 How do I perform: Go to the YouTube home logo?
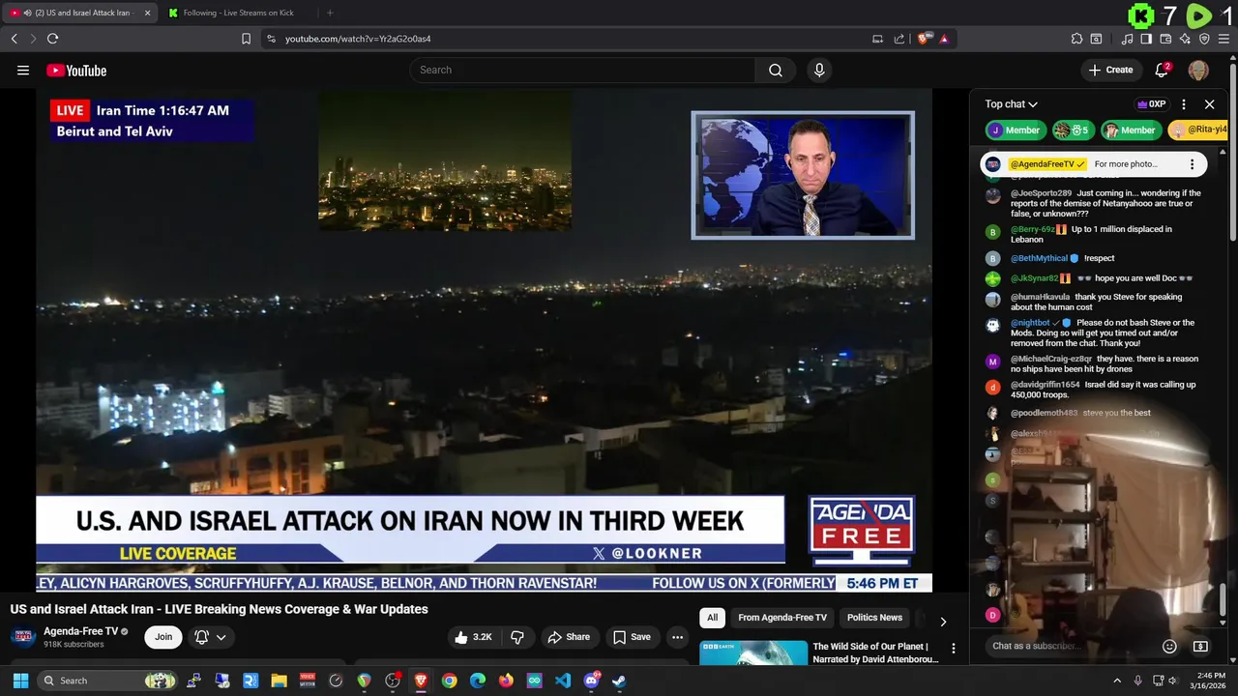point(76,70)
